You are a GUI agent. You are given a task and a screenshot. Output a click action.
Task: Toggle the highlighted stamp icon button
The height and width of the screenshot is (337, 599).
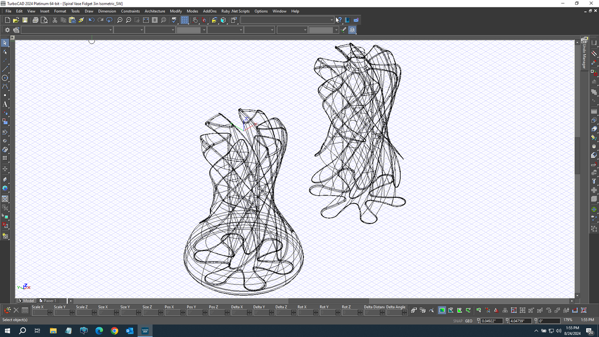[352, 30]
